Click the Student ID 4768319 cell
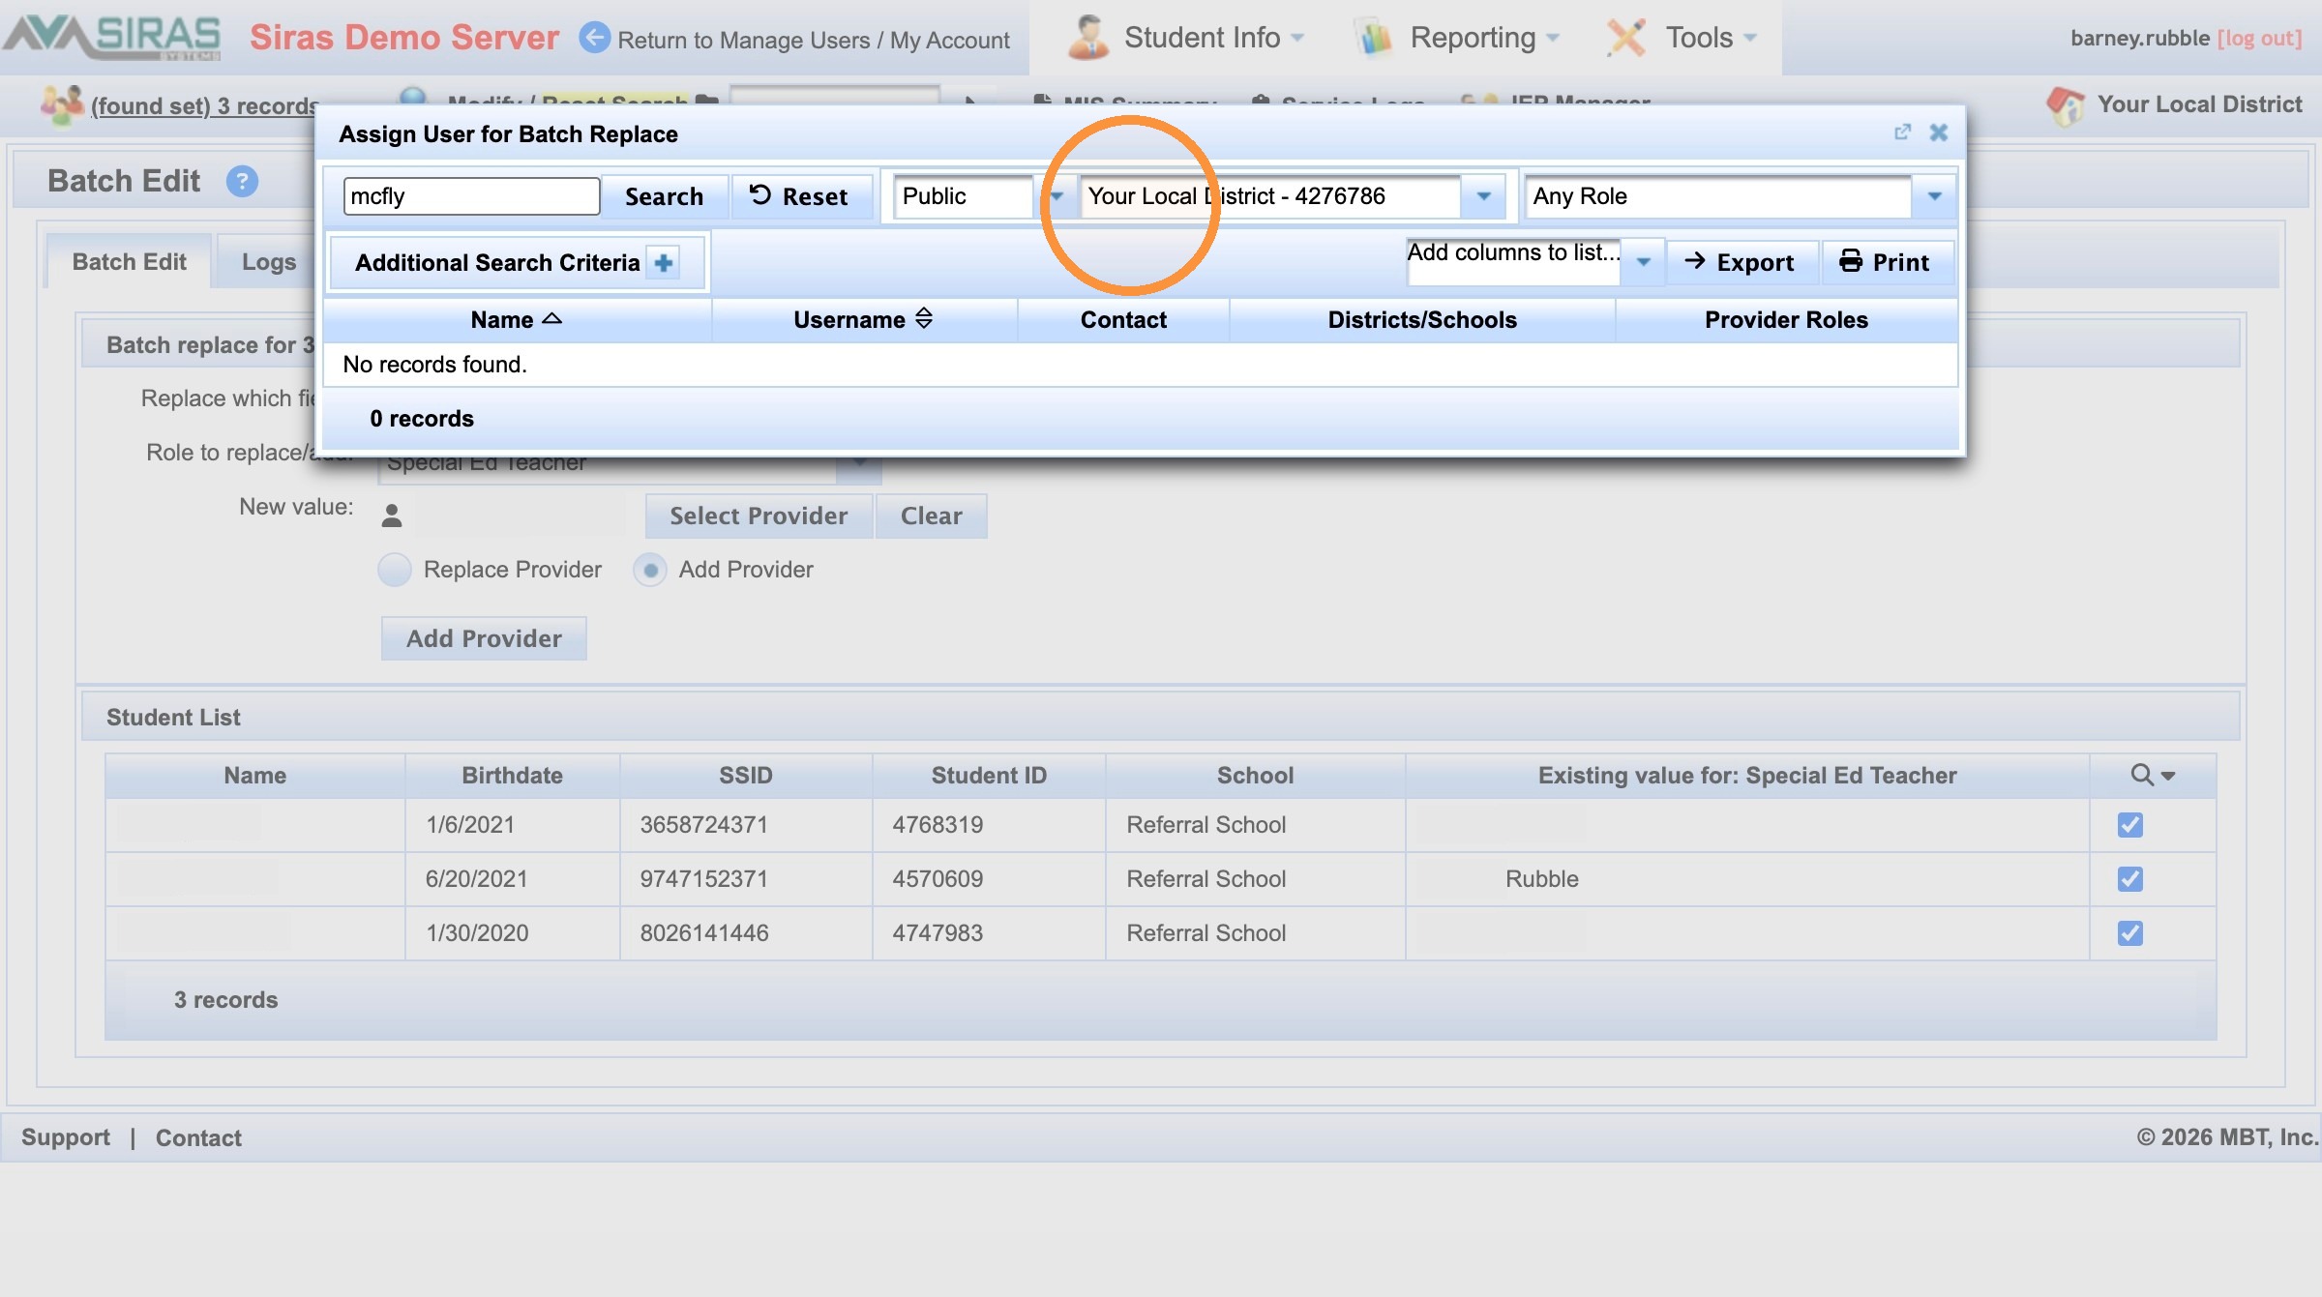 (x=989, y=825)
